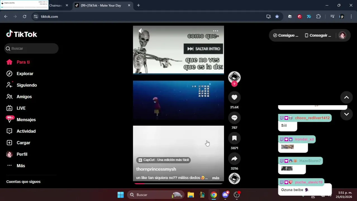This screenshot has height=201, width=357.
Task: Open the profile avatar at top right
Action: click(342, 35)
